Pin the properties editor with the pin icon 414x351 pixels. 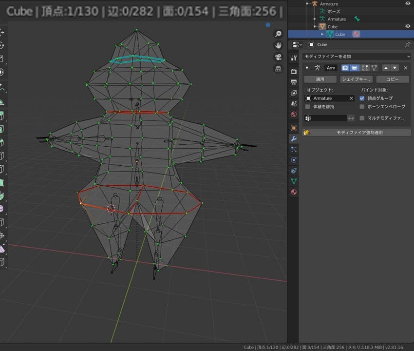coord(408,44)
